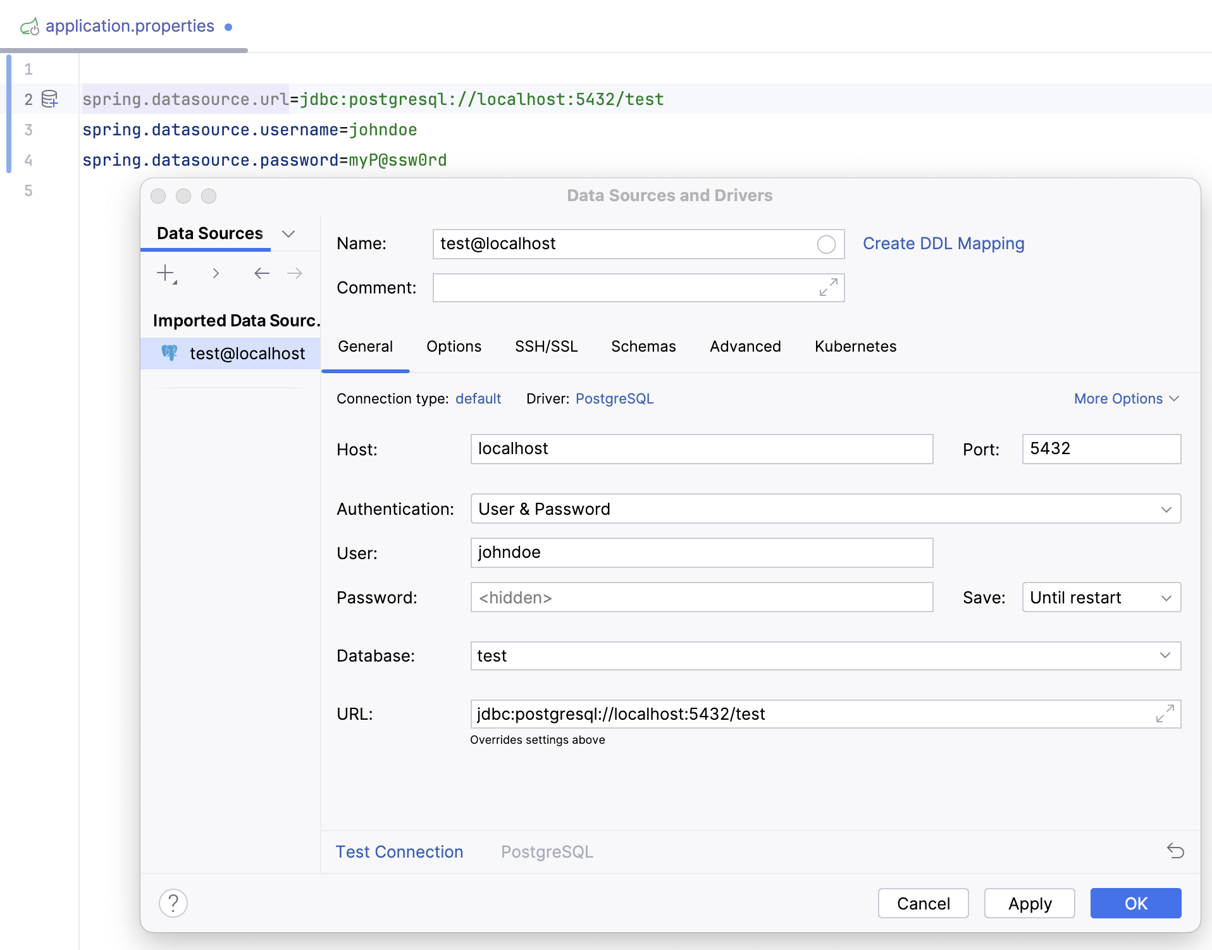1212x950 pixels.
Task: Select test@localhost under Imported Data Sources
Action: 247,353
